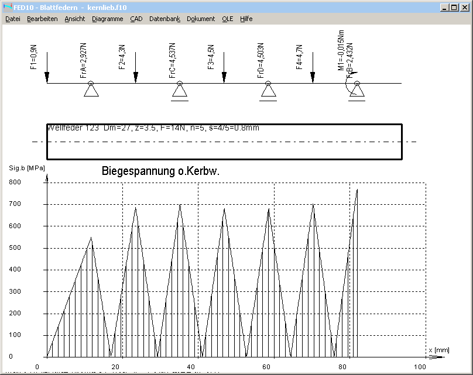Open the Dokument menu

(201, 19)
